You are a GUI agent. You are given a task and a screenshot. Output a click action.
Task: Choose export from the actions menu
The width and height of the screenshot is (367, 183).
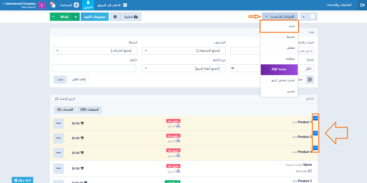(279, 91)
